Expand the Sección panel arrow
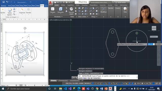 click(111, 17)
